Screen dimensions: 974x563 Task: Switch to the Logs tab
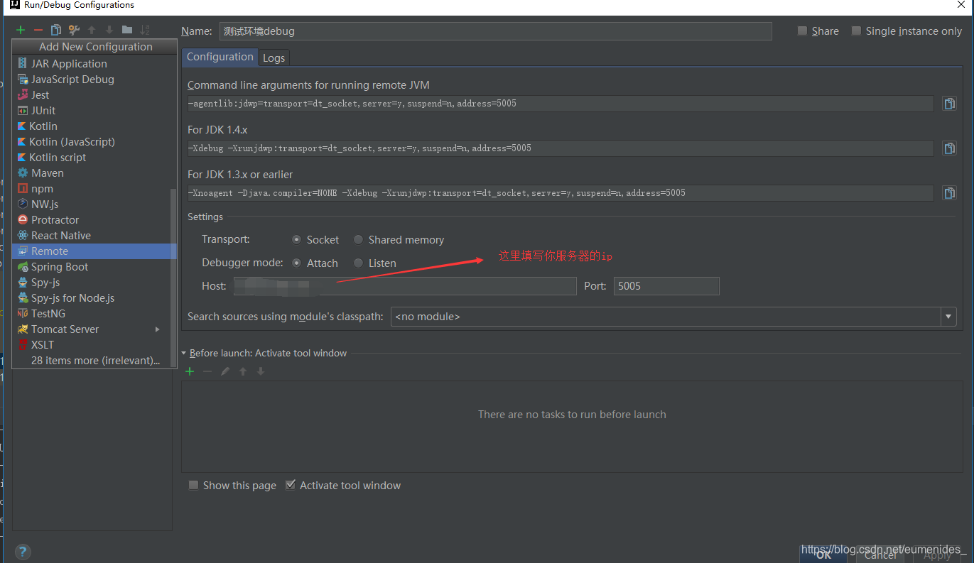274,58
